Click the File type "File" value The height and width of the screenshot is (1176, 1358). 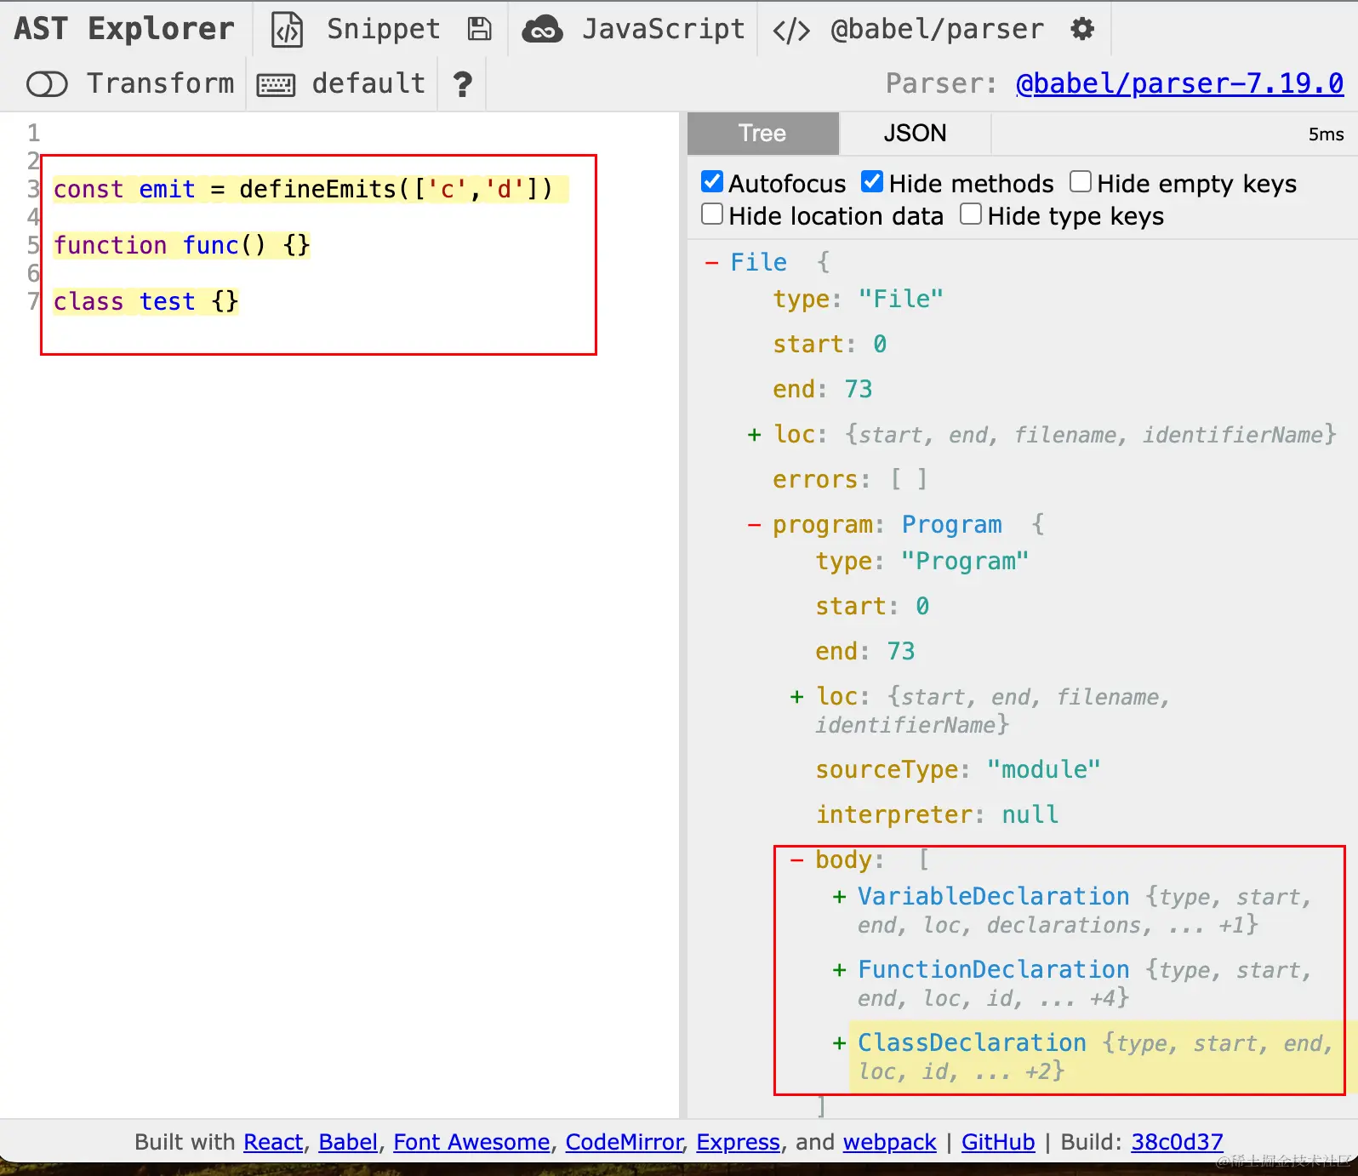(x=901, y=299)
